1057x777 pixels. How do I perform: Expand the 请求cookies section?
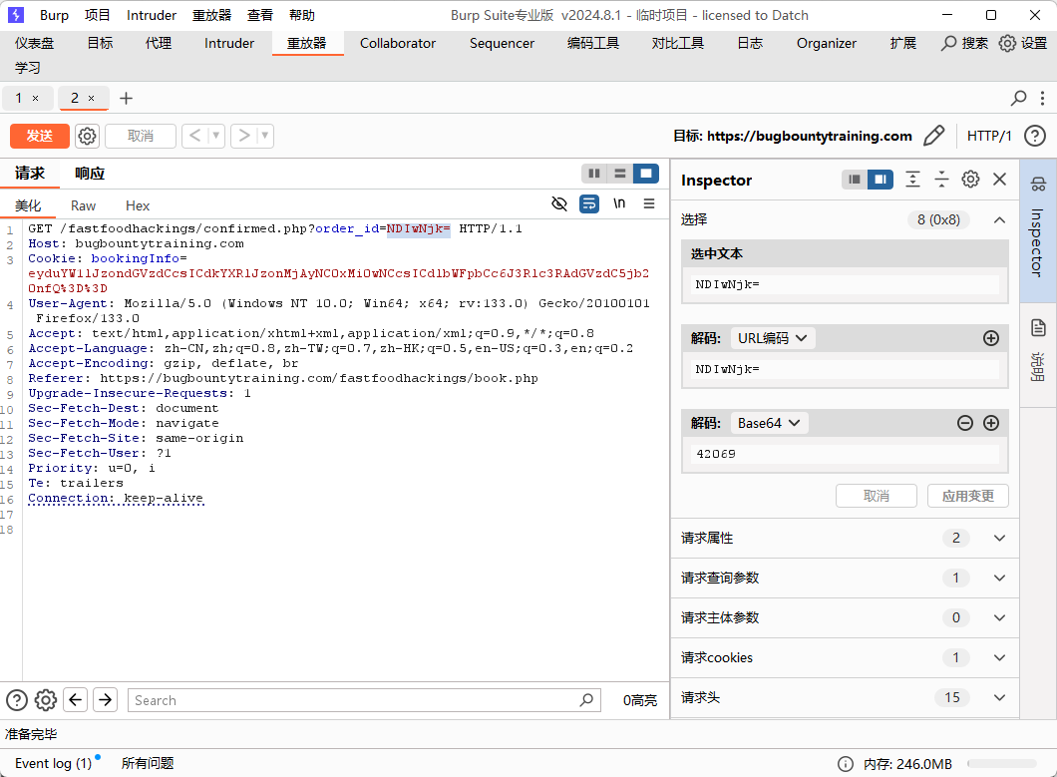(1000, 657)
